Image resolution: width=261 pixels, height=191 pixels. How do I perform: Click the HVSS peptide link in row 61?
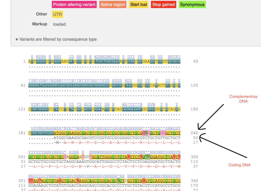117,80
